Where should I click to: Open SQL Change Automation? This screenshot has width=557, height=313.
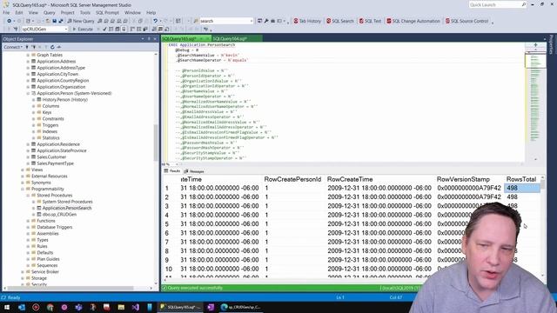click(413, 21)
